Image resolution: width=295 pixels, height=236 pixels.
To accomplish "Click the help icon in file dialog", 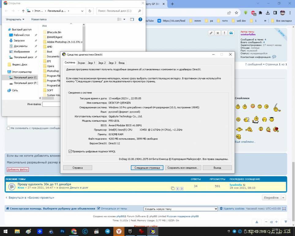I will (x=140, y=19).
